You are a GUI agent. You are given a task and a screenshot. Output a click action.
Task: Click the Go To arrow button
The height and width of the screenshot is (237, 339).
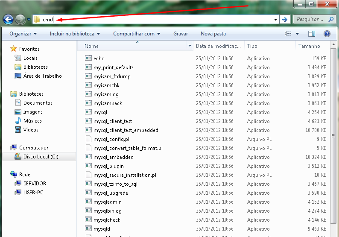(x=285, y=20)
